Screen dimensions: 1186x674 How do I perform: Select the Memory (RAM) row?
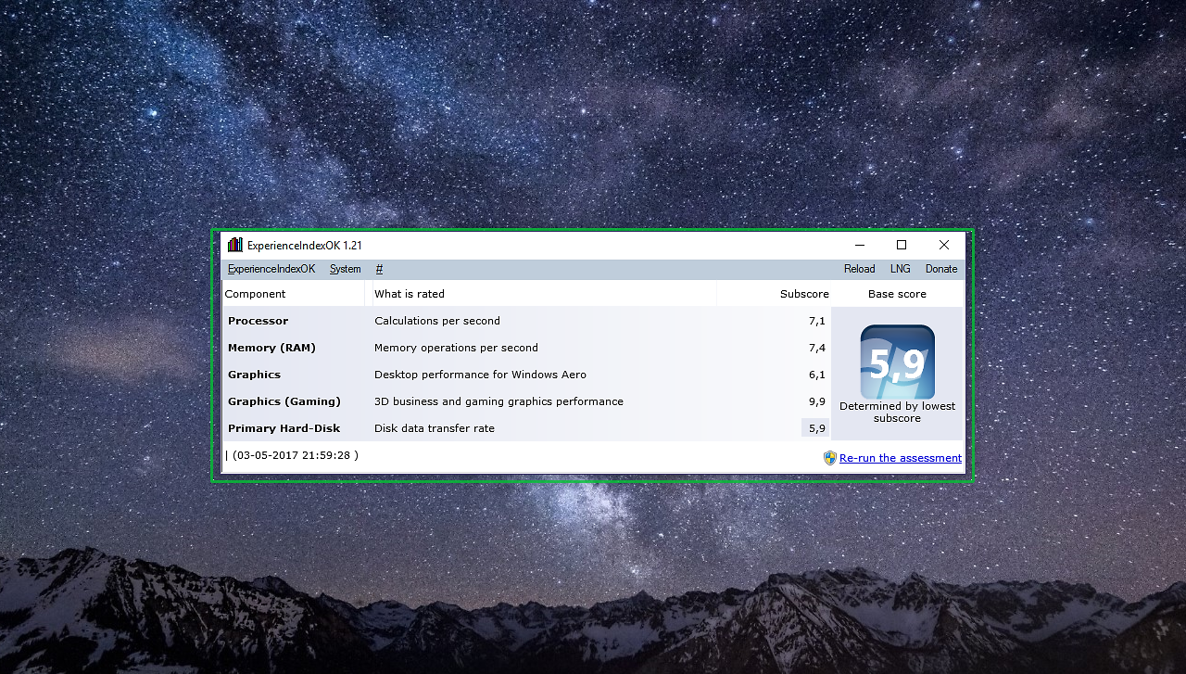(x=526, y=348)
